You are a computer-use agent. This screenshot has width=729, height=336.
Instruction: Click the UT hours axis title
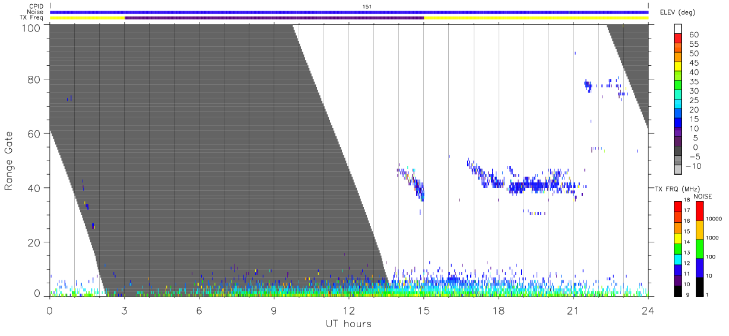tap(348, 324)
